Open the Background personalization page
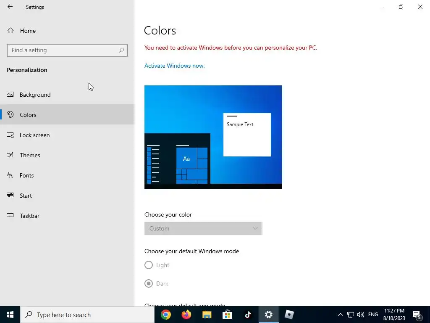The image size is (430, 323). click(x=67, y=95)
